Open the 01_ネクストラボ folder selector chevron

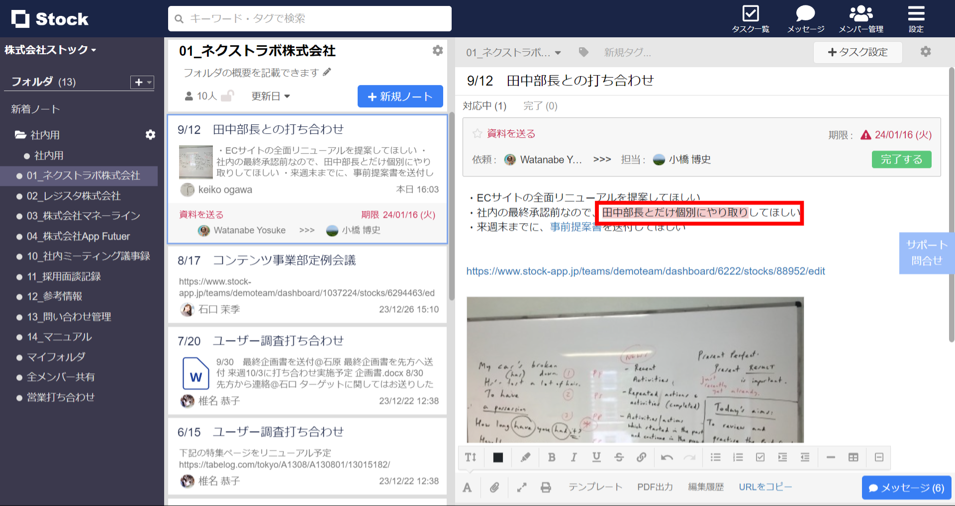click(558, 52)
